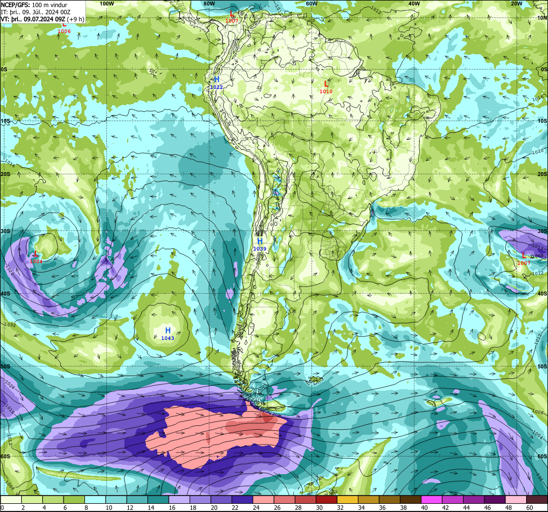
Task: Pick the green legend swatch between 6 and 8
Action: coord(74,500)
